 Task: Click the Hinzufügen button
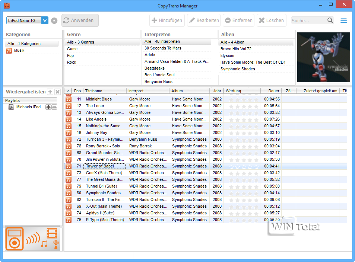point(167,20)
